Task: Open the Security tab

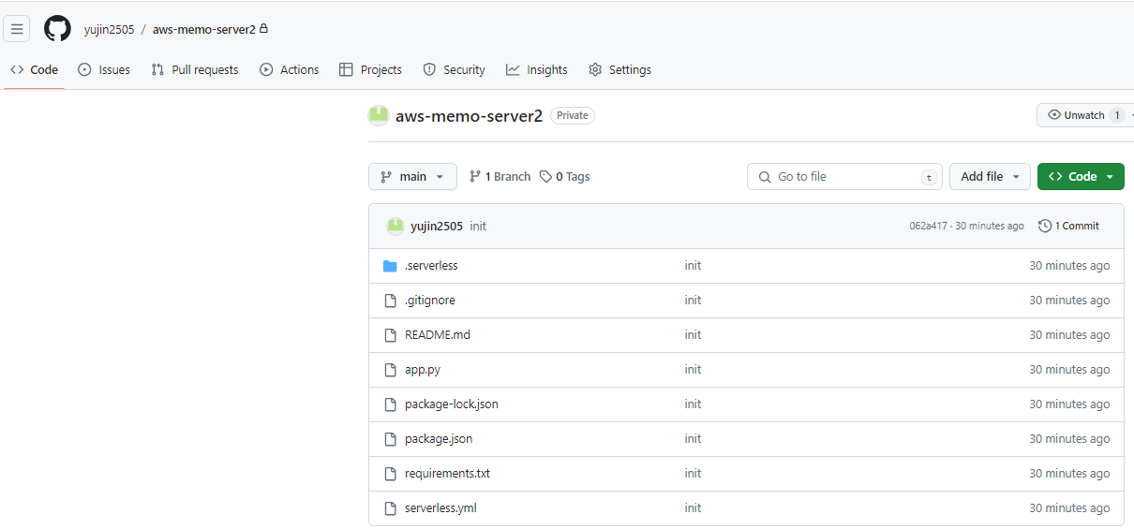Action: [x=455, y=70]
